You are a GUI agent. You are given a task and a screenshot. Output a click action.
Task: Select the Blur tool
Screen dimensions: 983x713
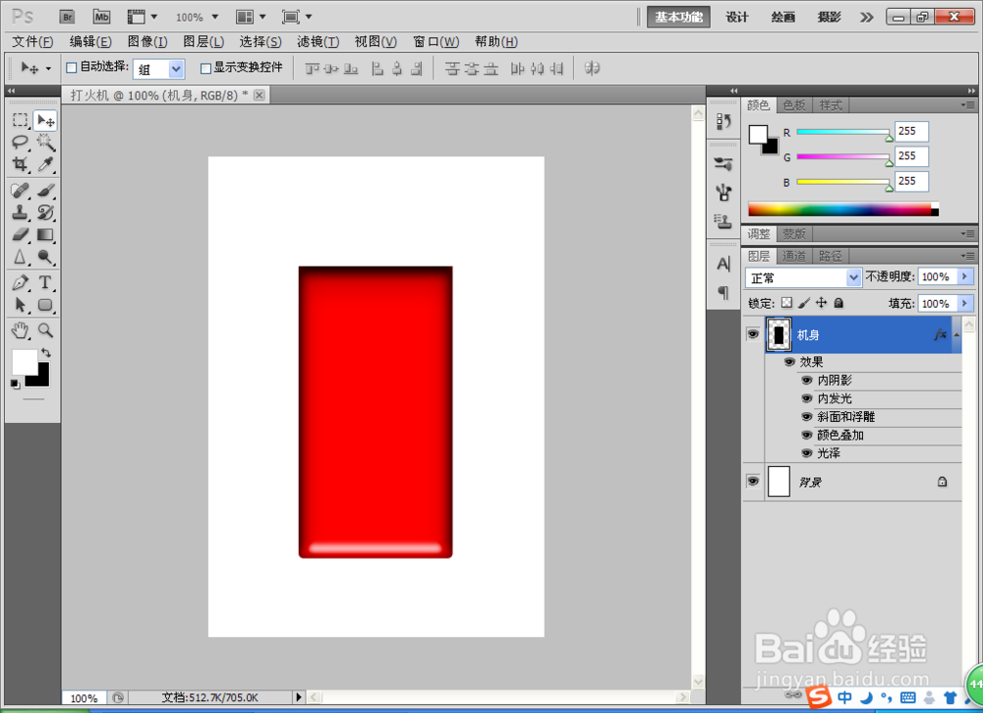point(20,257)
